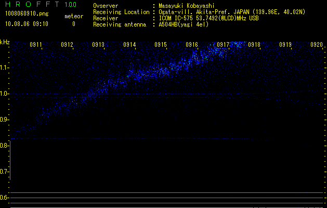Click the kHz axis unit label
Viewport: 327px width, 208px height.
point(5,42)
